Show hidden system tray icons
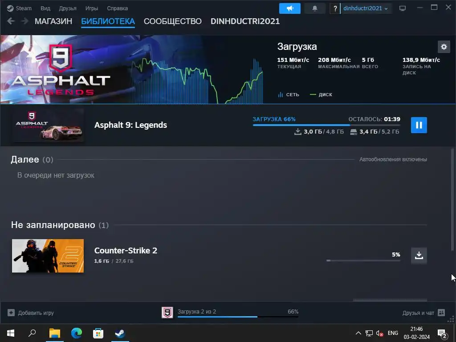The image size is (456, 342). 358,333
